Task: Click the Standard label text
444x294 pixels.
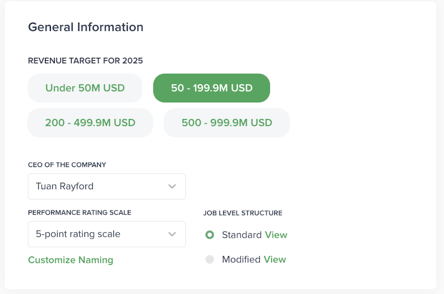Action: tap(242, 235)
